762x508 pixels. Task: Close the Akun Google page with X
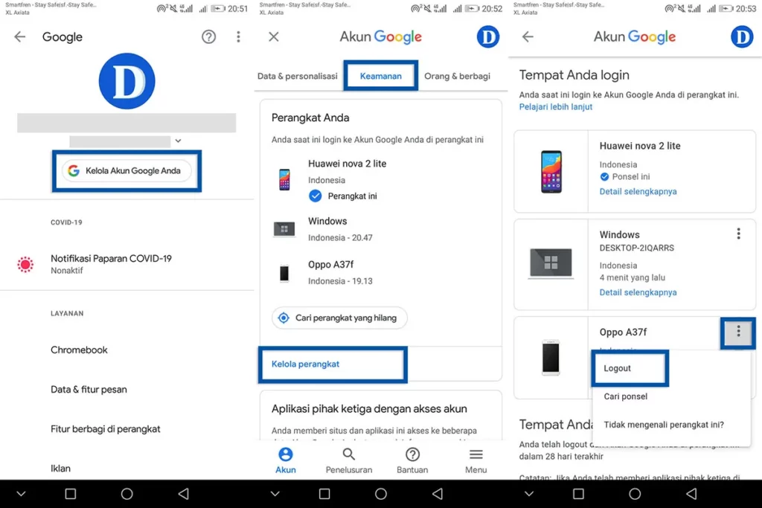(274, 37)
